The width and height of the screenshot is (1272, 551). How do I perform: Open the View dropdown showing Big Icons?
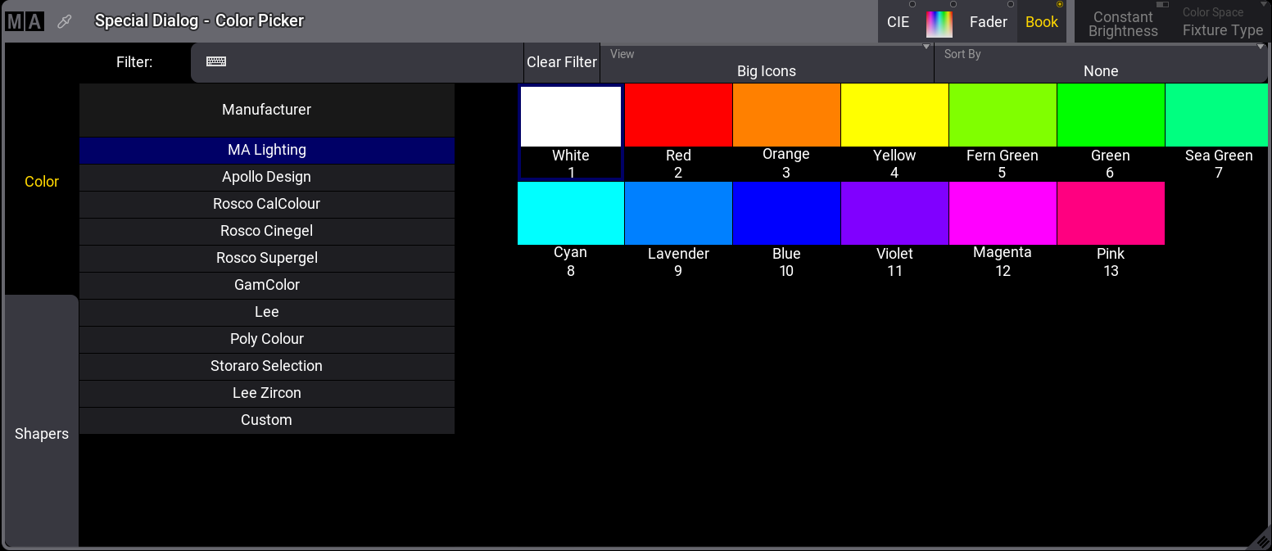pos(767,63)
